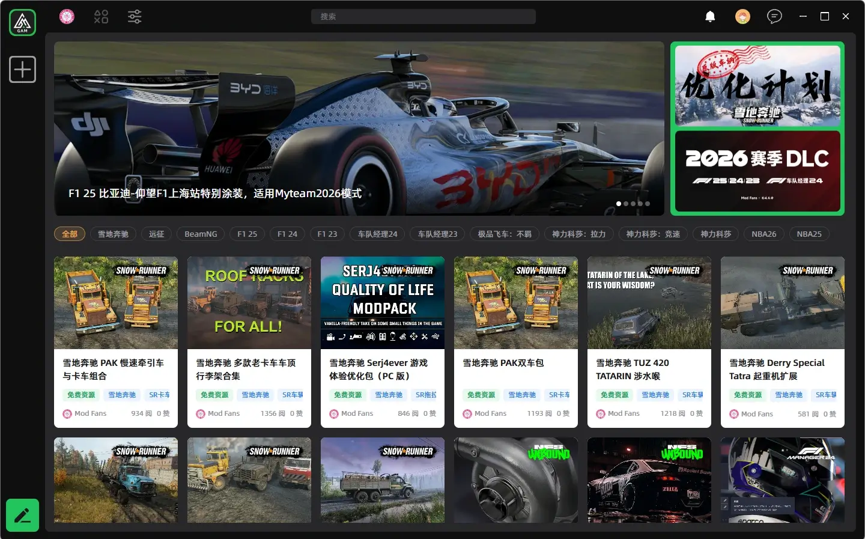
Task: Click Mod Fans avatar on TUZ 420 card
Action: pos(601,413)
